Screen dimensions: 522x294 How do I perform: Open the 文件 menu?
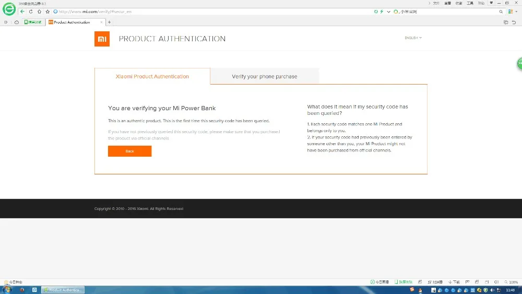coord(436,3)
